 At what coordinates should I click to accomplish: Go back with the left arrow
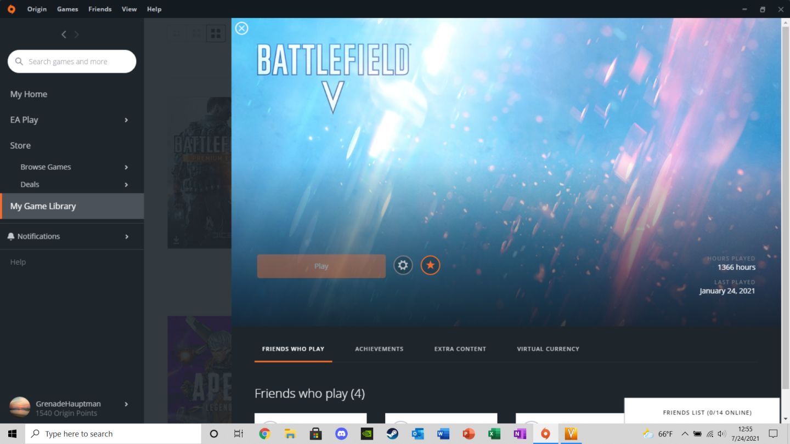pyautogui.click(x=64, y=35)
